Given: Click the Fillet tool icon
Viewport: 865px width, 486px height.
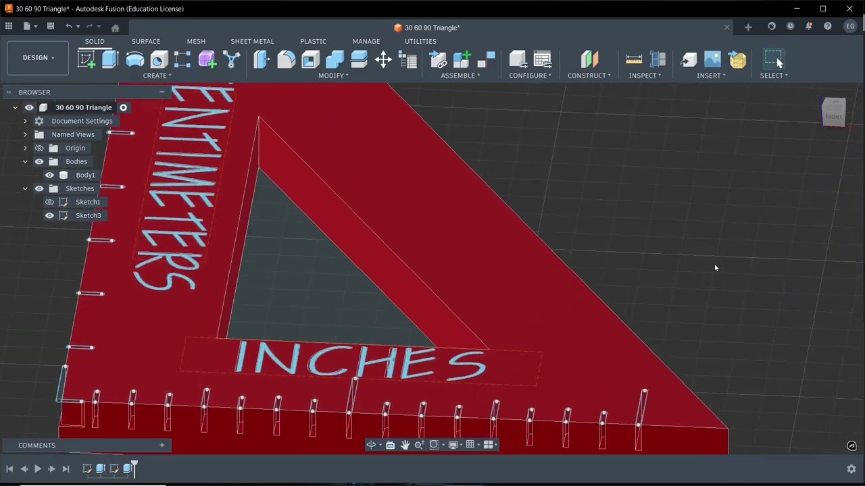Looking at the screenshot, I should 286,59.
